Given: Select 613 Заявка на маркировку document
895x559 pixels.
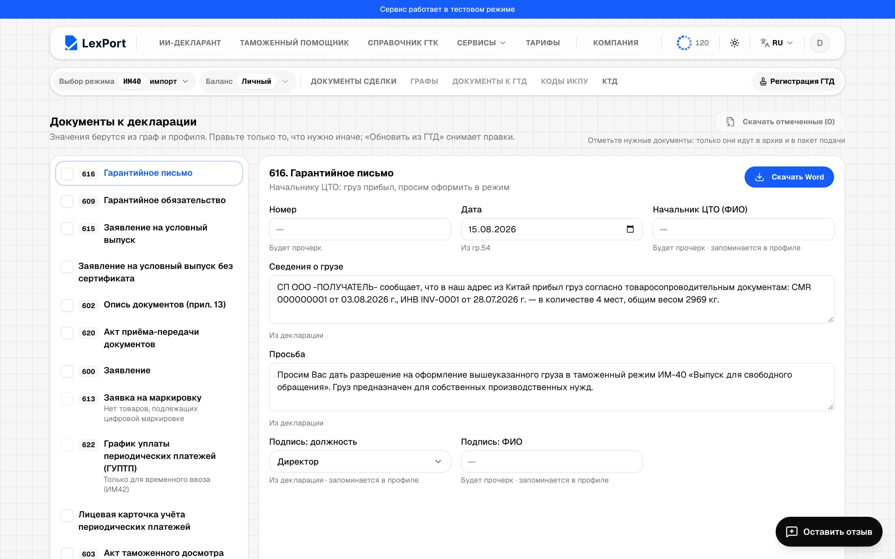Looking at the screenshot, I should 149,407.
